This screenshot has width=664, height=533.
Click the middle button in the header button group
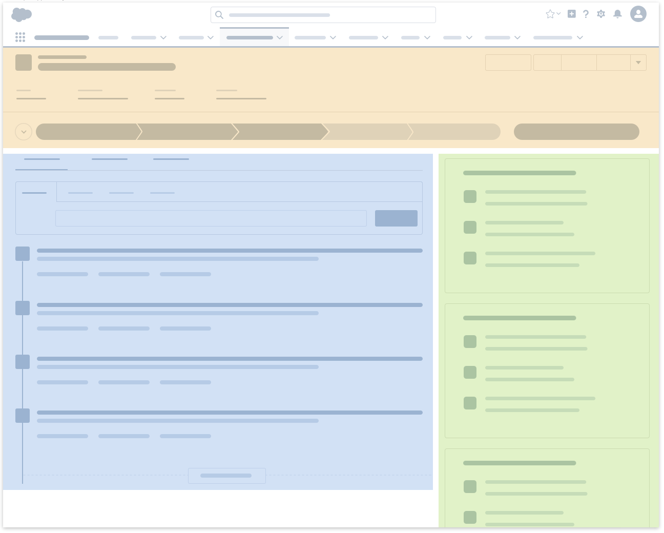pos(579,63)
